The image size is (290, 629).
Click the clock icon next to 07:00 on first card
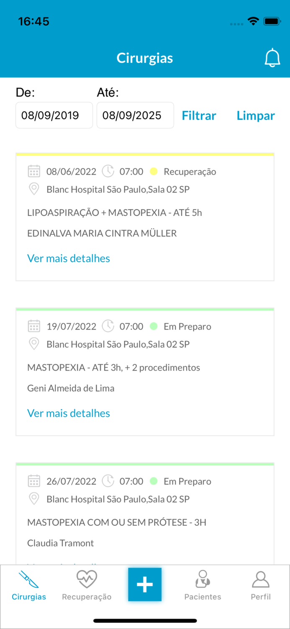(x=108, y=171)
